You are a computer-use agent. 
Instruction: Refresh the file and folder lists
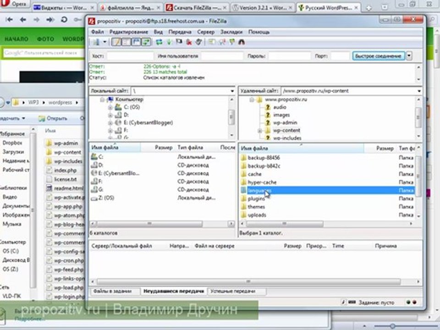point(159,42)
